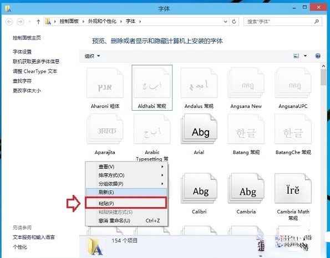Open 分组依据(P) context menu entry
The width and height of the screenshot is (330, 258).
coord(126,184)
